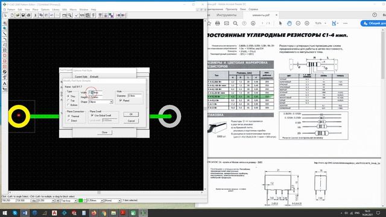
Task: Select the Thru pad type radio button
Action: (68, 96)
